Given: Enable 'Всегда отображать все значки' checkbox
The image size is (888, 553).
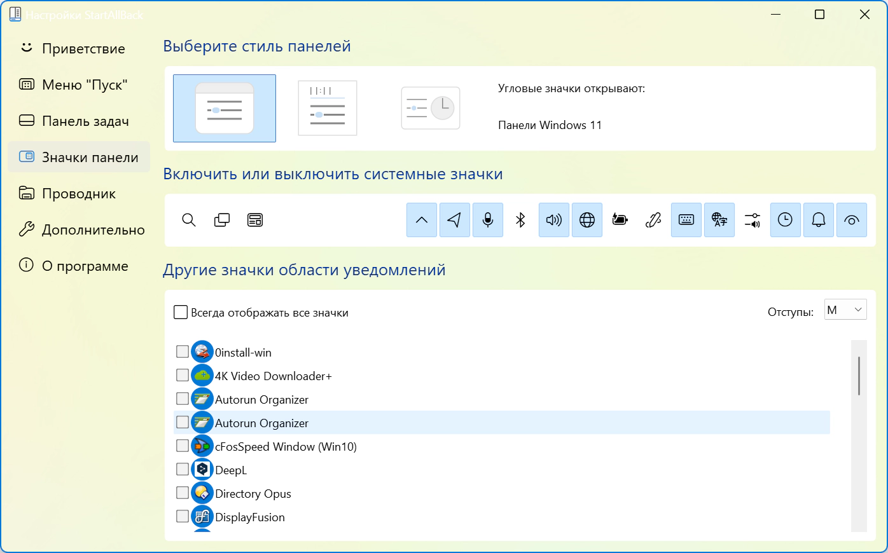Looking at the screenshot, I should tap(181, 312).
